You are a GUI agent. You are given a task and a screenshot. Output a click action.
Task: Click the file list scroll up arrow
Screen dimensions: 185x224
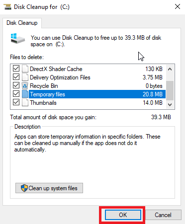(170, 69)
